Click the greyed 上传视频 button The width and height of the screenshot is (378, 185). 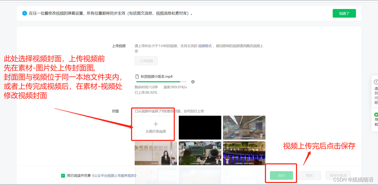click(x=146, y=61)
